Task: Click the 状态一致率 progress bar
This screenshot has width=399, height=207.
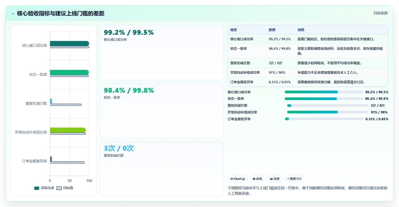Action: pos(324,99)
